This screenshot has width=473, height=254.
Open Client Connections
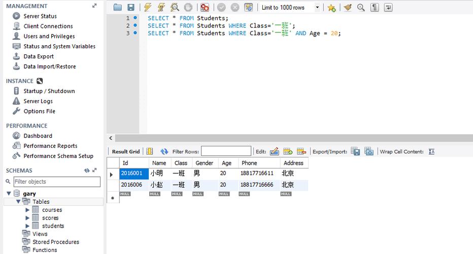click(x=48, y=26)
